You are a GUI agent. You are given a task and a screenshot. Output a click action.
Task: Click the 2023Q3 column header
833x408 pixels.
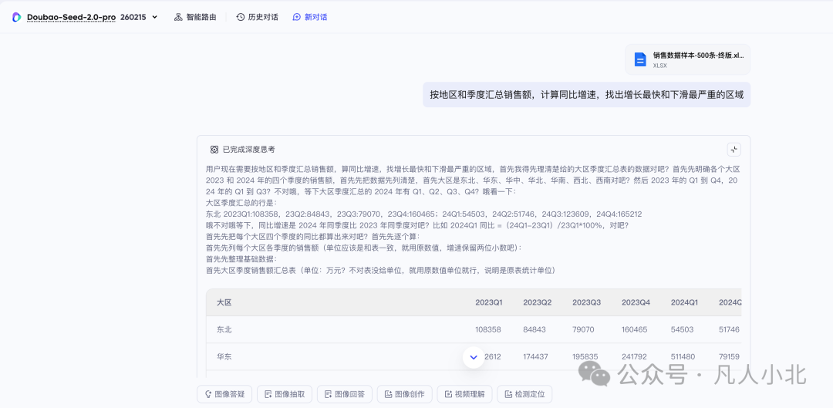[x=586, y=302]
